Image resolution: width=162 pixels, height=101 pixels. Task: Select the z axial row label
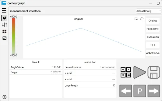[x=68, y=73]
